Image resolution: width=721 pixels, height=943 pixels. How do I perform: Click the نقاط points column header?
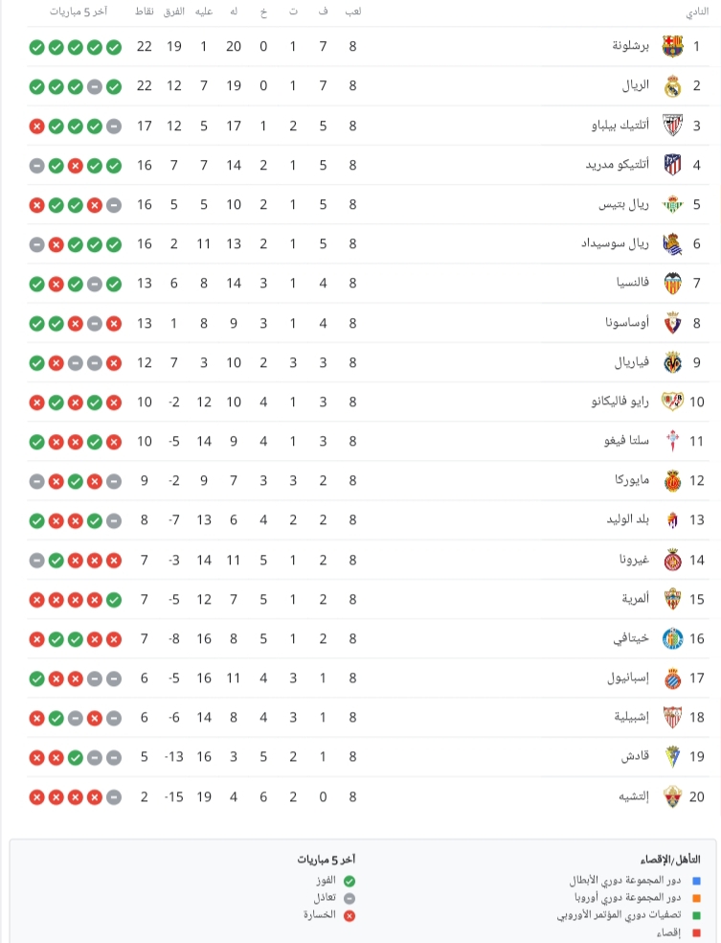[x=145, y=11]
